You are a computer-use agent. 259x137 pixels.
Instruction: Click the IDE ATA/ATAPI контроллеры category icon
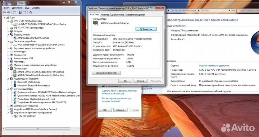(12, 28)
